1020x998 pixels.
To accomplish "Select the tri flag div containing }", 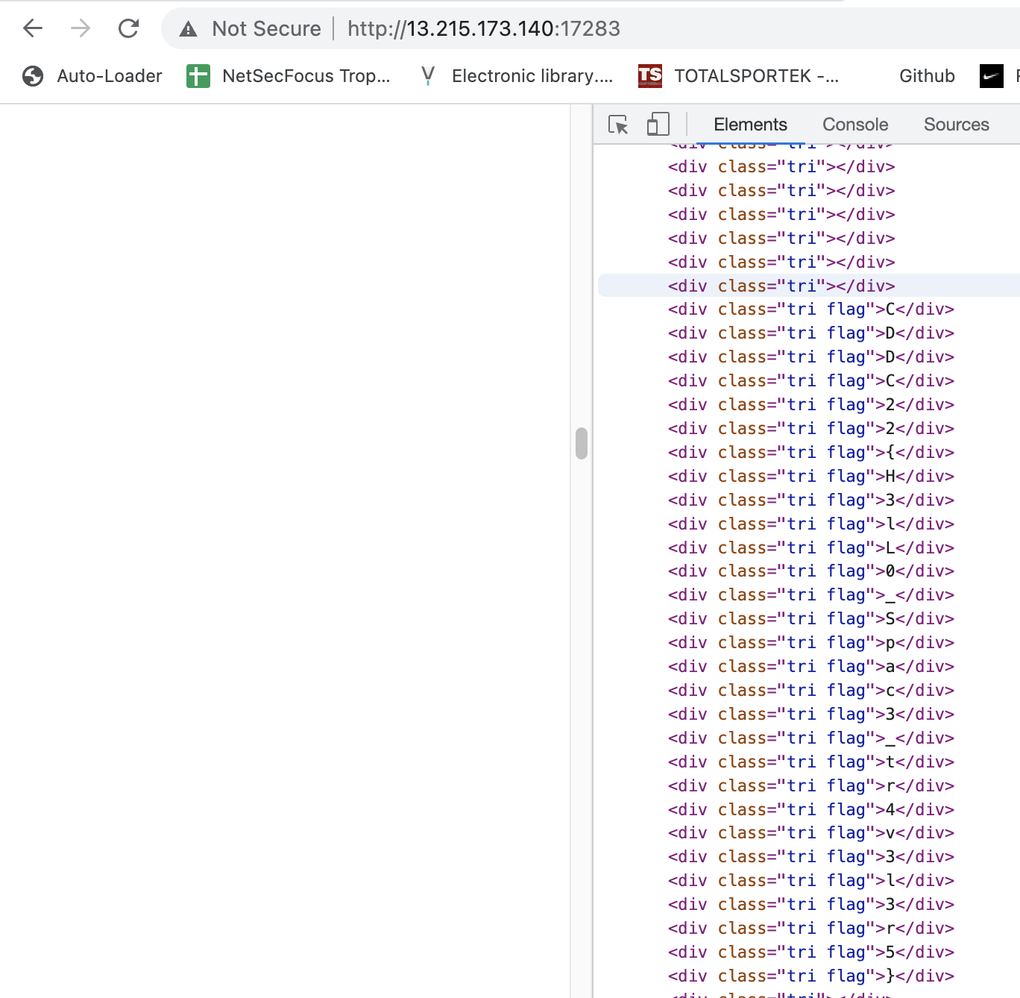I will pos(811,976).
